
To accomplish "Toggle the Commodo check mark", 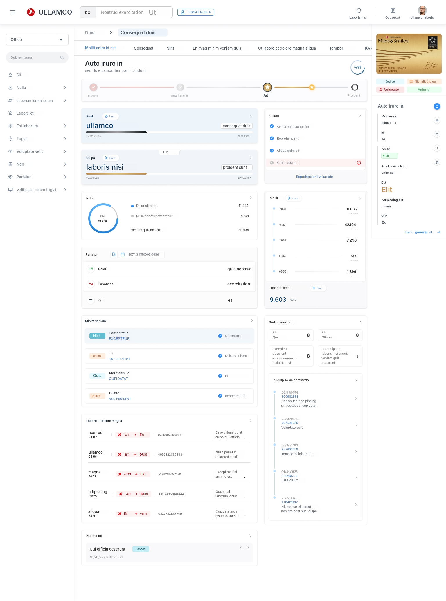I will [x=220, y=336].
